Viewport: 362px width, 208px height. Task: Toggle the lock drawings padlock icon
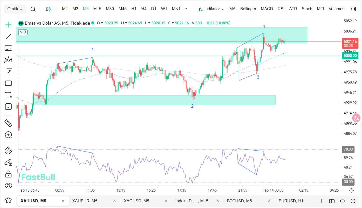(8, 174)
